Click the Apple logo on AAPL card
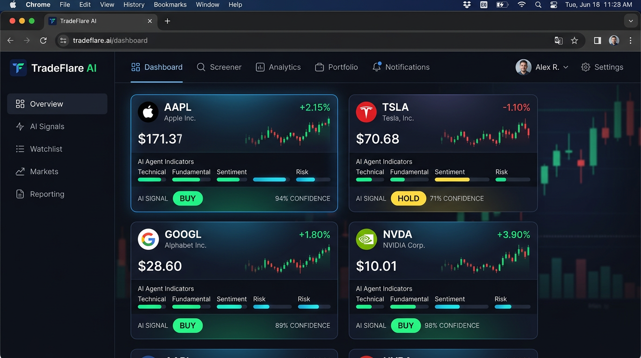Screen dimensions: 641x358 [148, 112]
